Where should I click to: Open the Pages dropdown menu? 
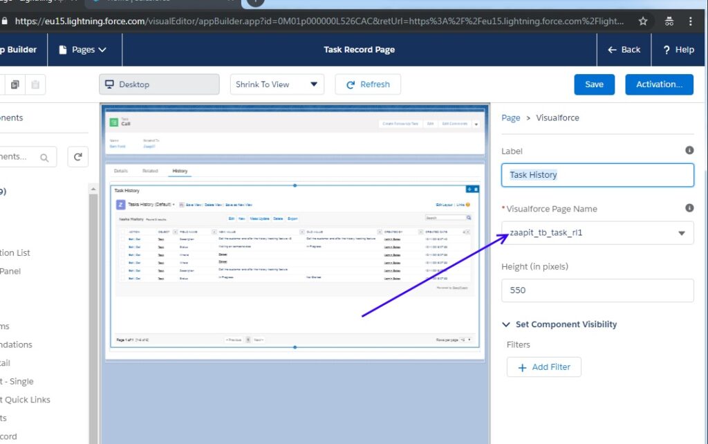[x=82, y=50]
